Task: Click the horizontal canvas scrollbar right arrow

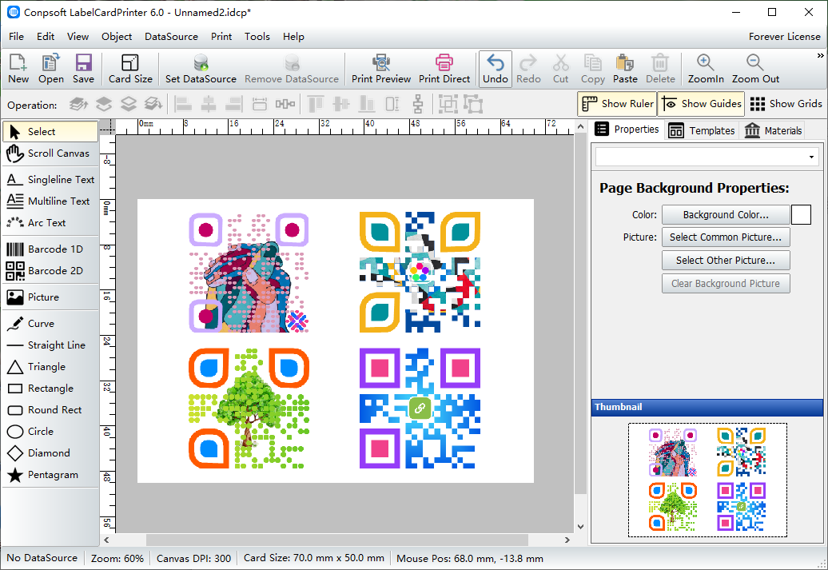Action: click(x=567, y=540)
